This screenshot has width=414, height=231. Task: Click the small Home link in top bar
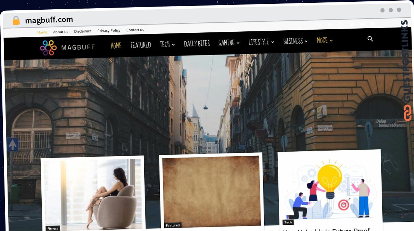(x=42, y=32)
